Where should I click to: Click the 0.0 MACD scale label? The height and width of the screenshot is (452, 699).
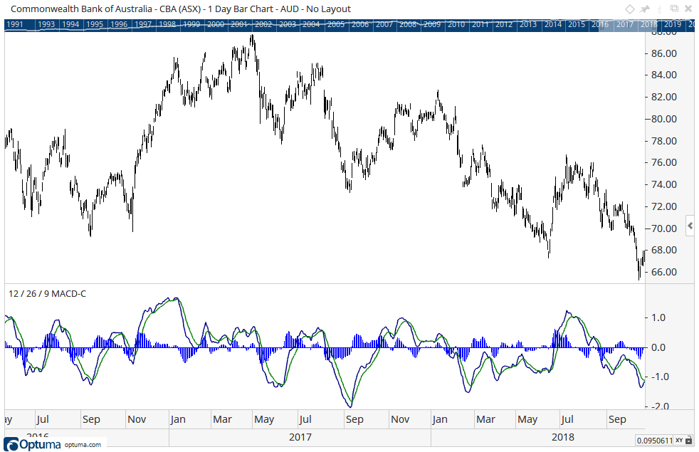tap(658, 347)
